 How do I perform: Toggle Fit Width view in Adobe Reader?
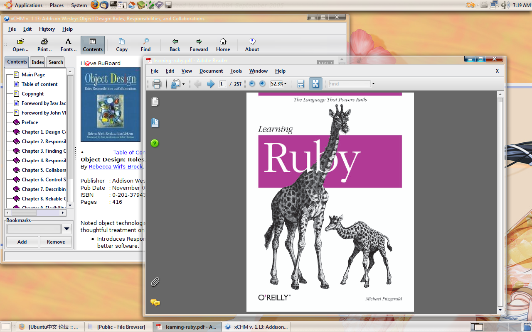[x=301, y=84]
